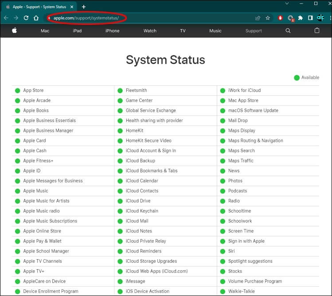Click the green status dot for Siri
This screenshot has height=296, width=332.
tap(223, 251)
